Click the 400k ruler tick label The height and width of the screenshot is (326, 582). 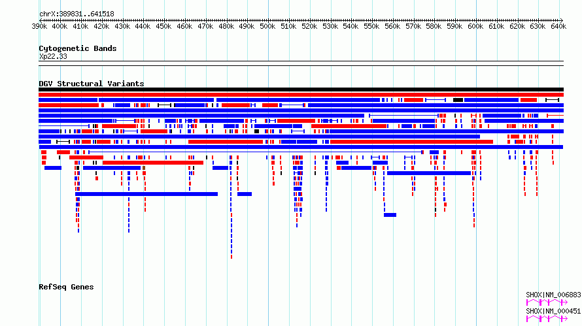point(60,26)
